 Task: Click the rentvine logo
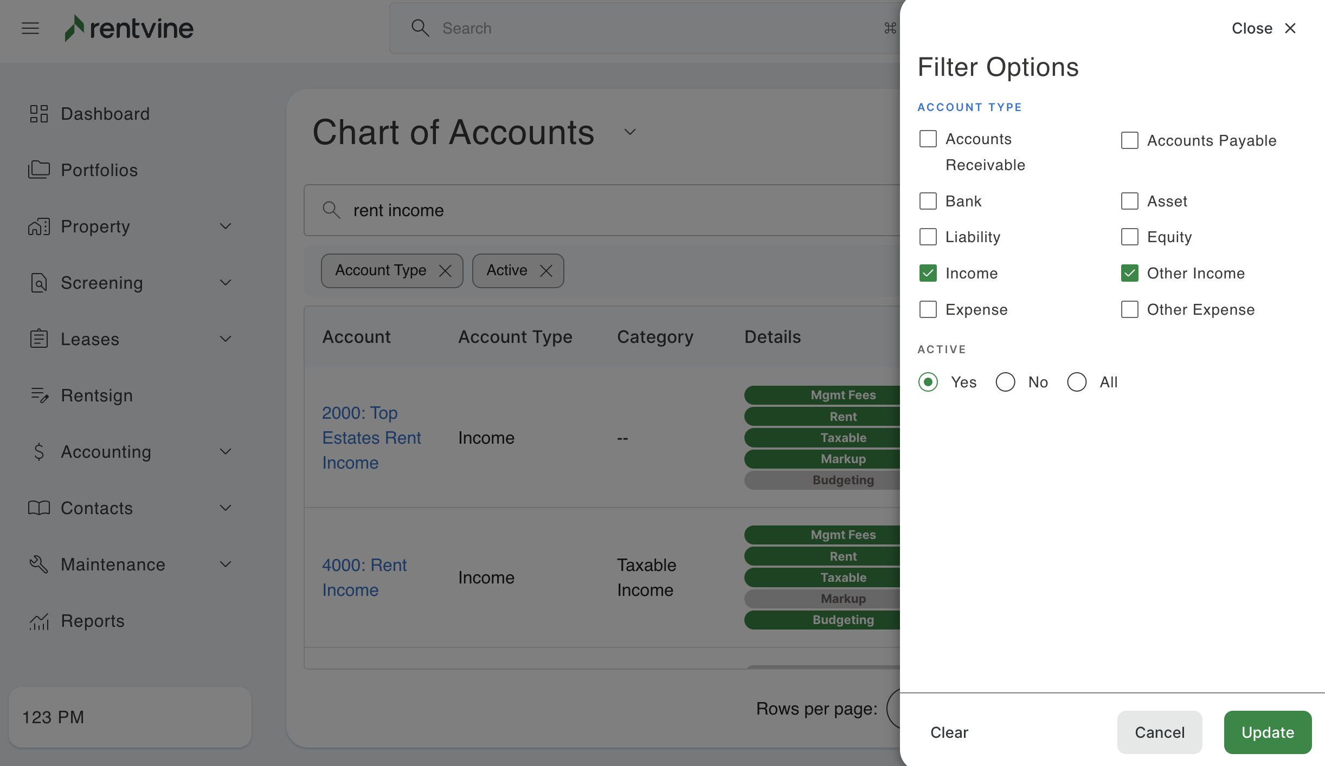(129, 28)
